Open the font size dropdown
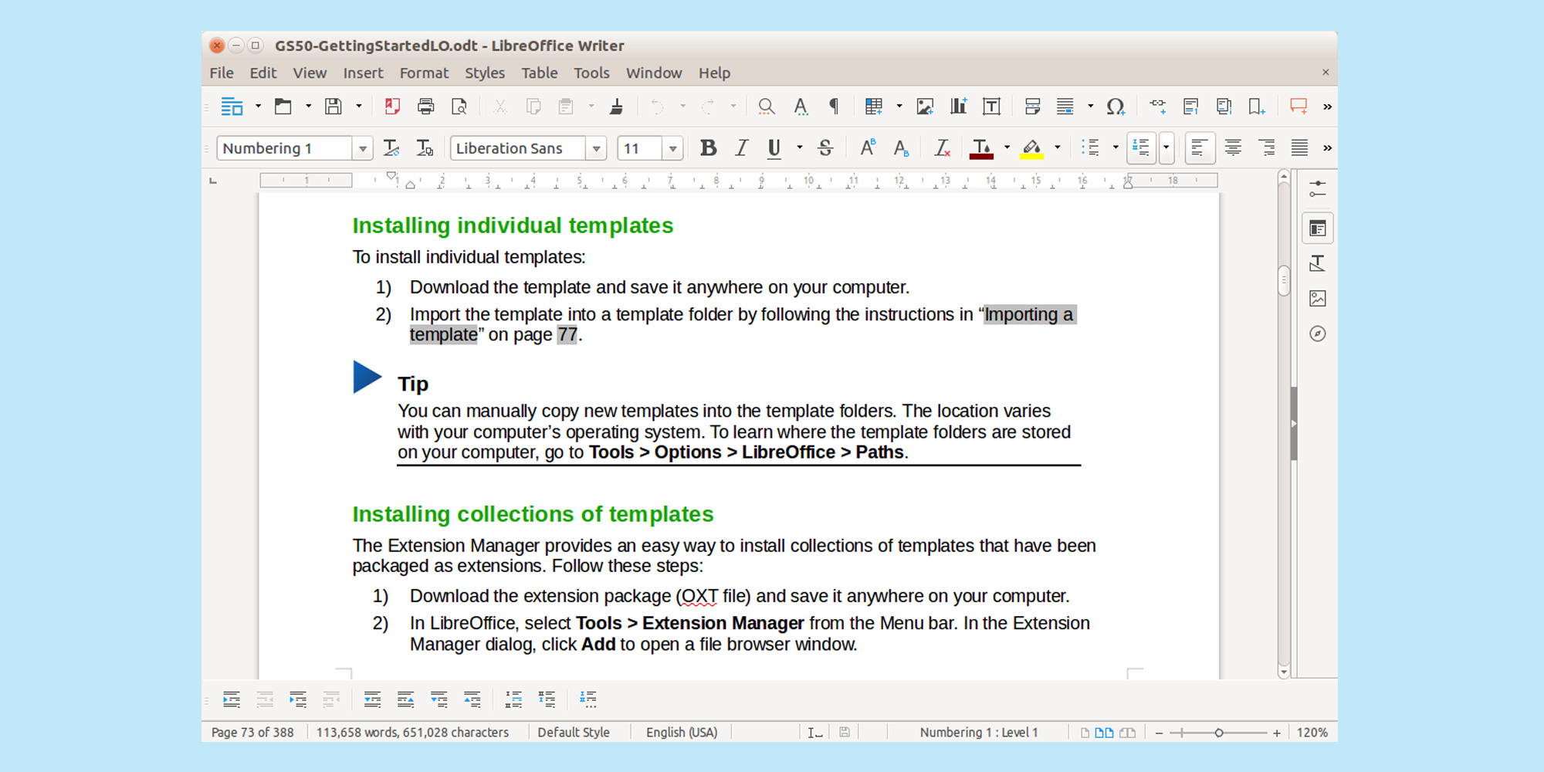The height and width of the screenshot is (772, 1544). (x=672, y=148)
